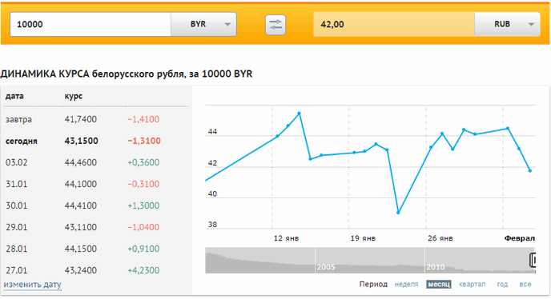Click the change value +0,3600
The height and width of the screenshot is (299, 551).
point(143,162)
